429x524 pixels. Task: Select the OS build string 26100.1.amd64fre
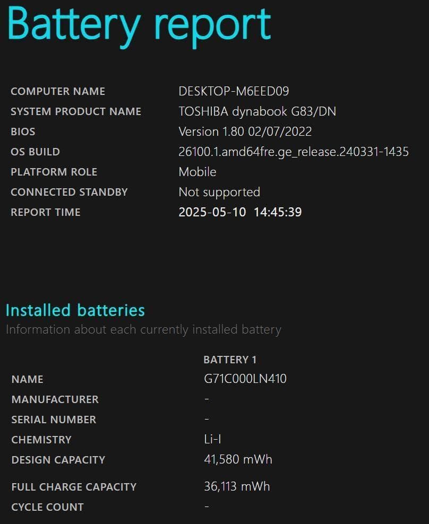click(x=293, y=152)
